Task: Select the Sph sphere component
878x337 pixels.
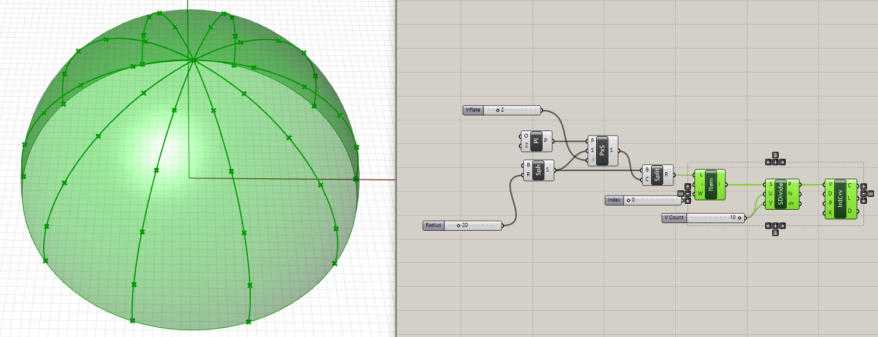Action: coord(538,170)
